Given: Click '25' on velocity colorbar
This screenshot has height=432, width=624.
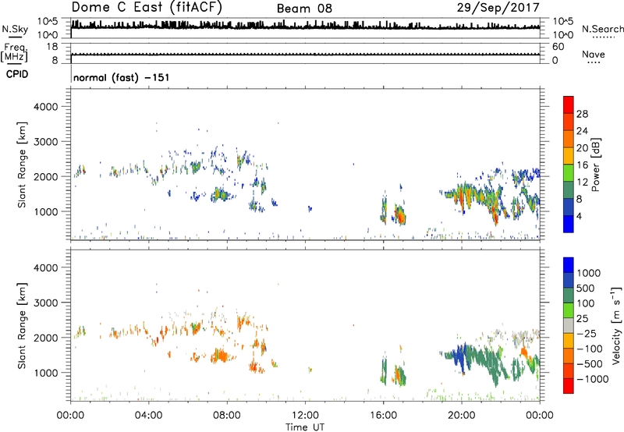Looking at the screenshot, I should [x=583, y=319].
